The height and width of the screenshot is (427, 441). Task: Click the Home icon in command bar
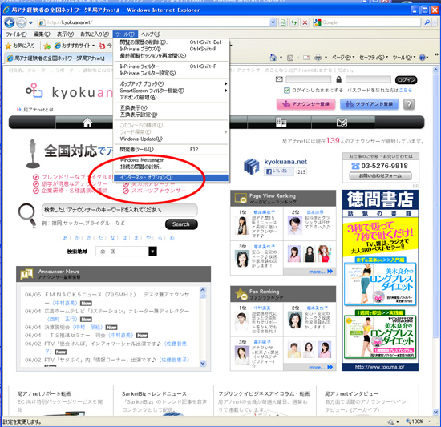273,58
